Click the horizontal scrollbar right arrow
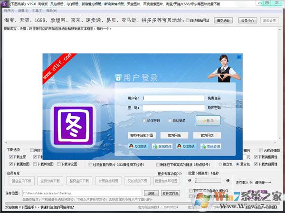285x213 pixels. [x=275, y=143]
